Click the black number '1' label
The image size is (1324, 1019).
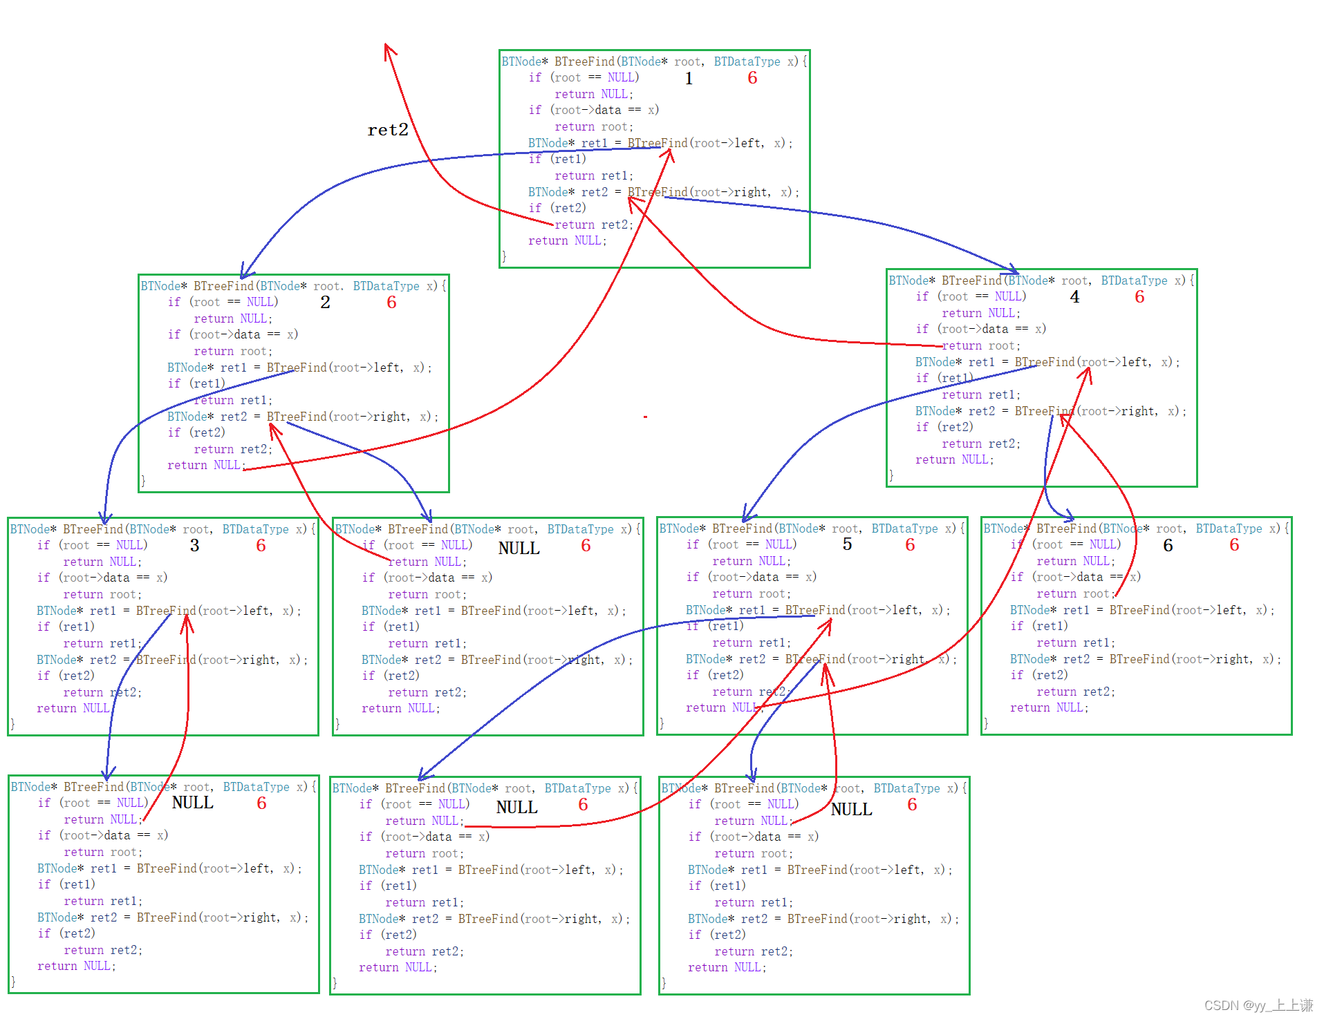coord(689,79)
